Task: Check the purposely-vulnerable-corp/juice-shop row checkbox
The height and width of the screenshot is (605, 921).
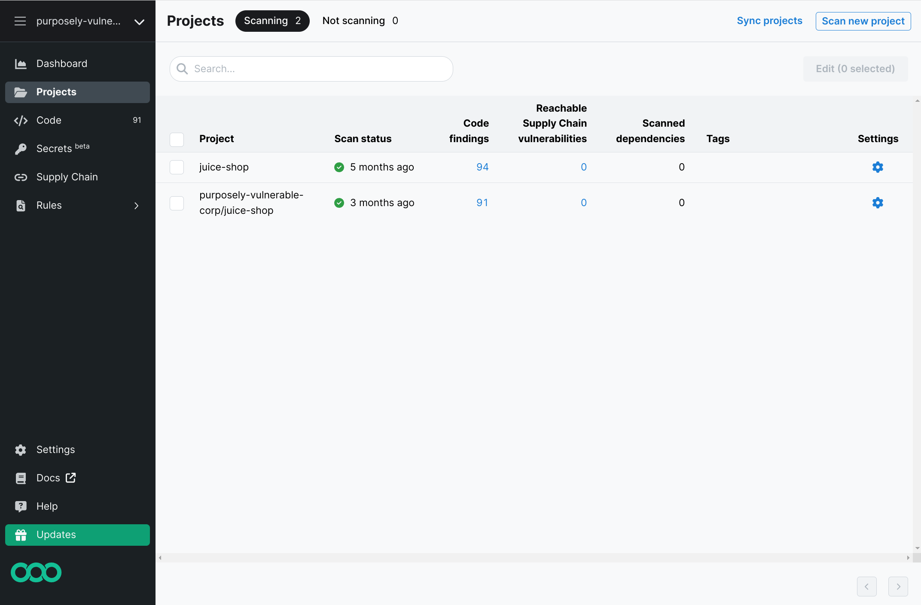Action: (x=177, y=203)
